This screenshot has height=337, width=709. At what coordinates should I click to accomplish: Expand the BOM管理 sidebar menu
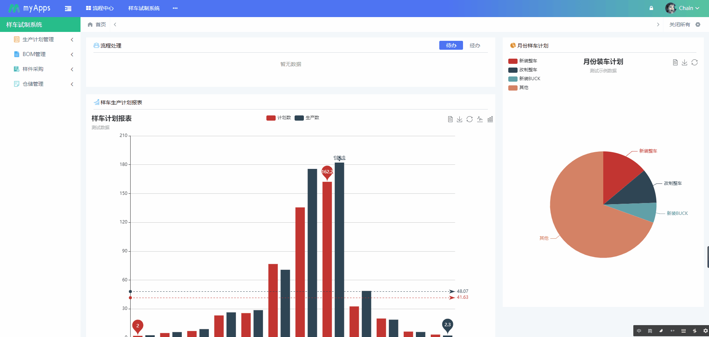coord(34,54)
